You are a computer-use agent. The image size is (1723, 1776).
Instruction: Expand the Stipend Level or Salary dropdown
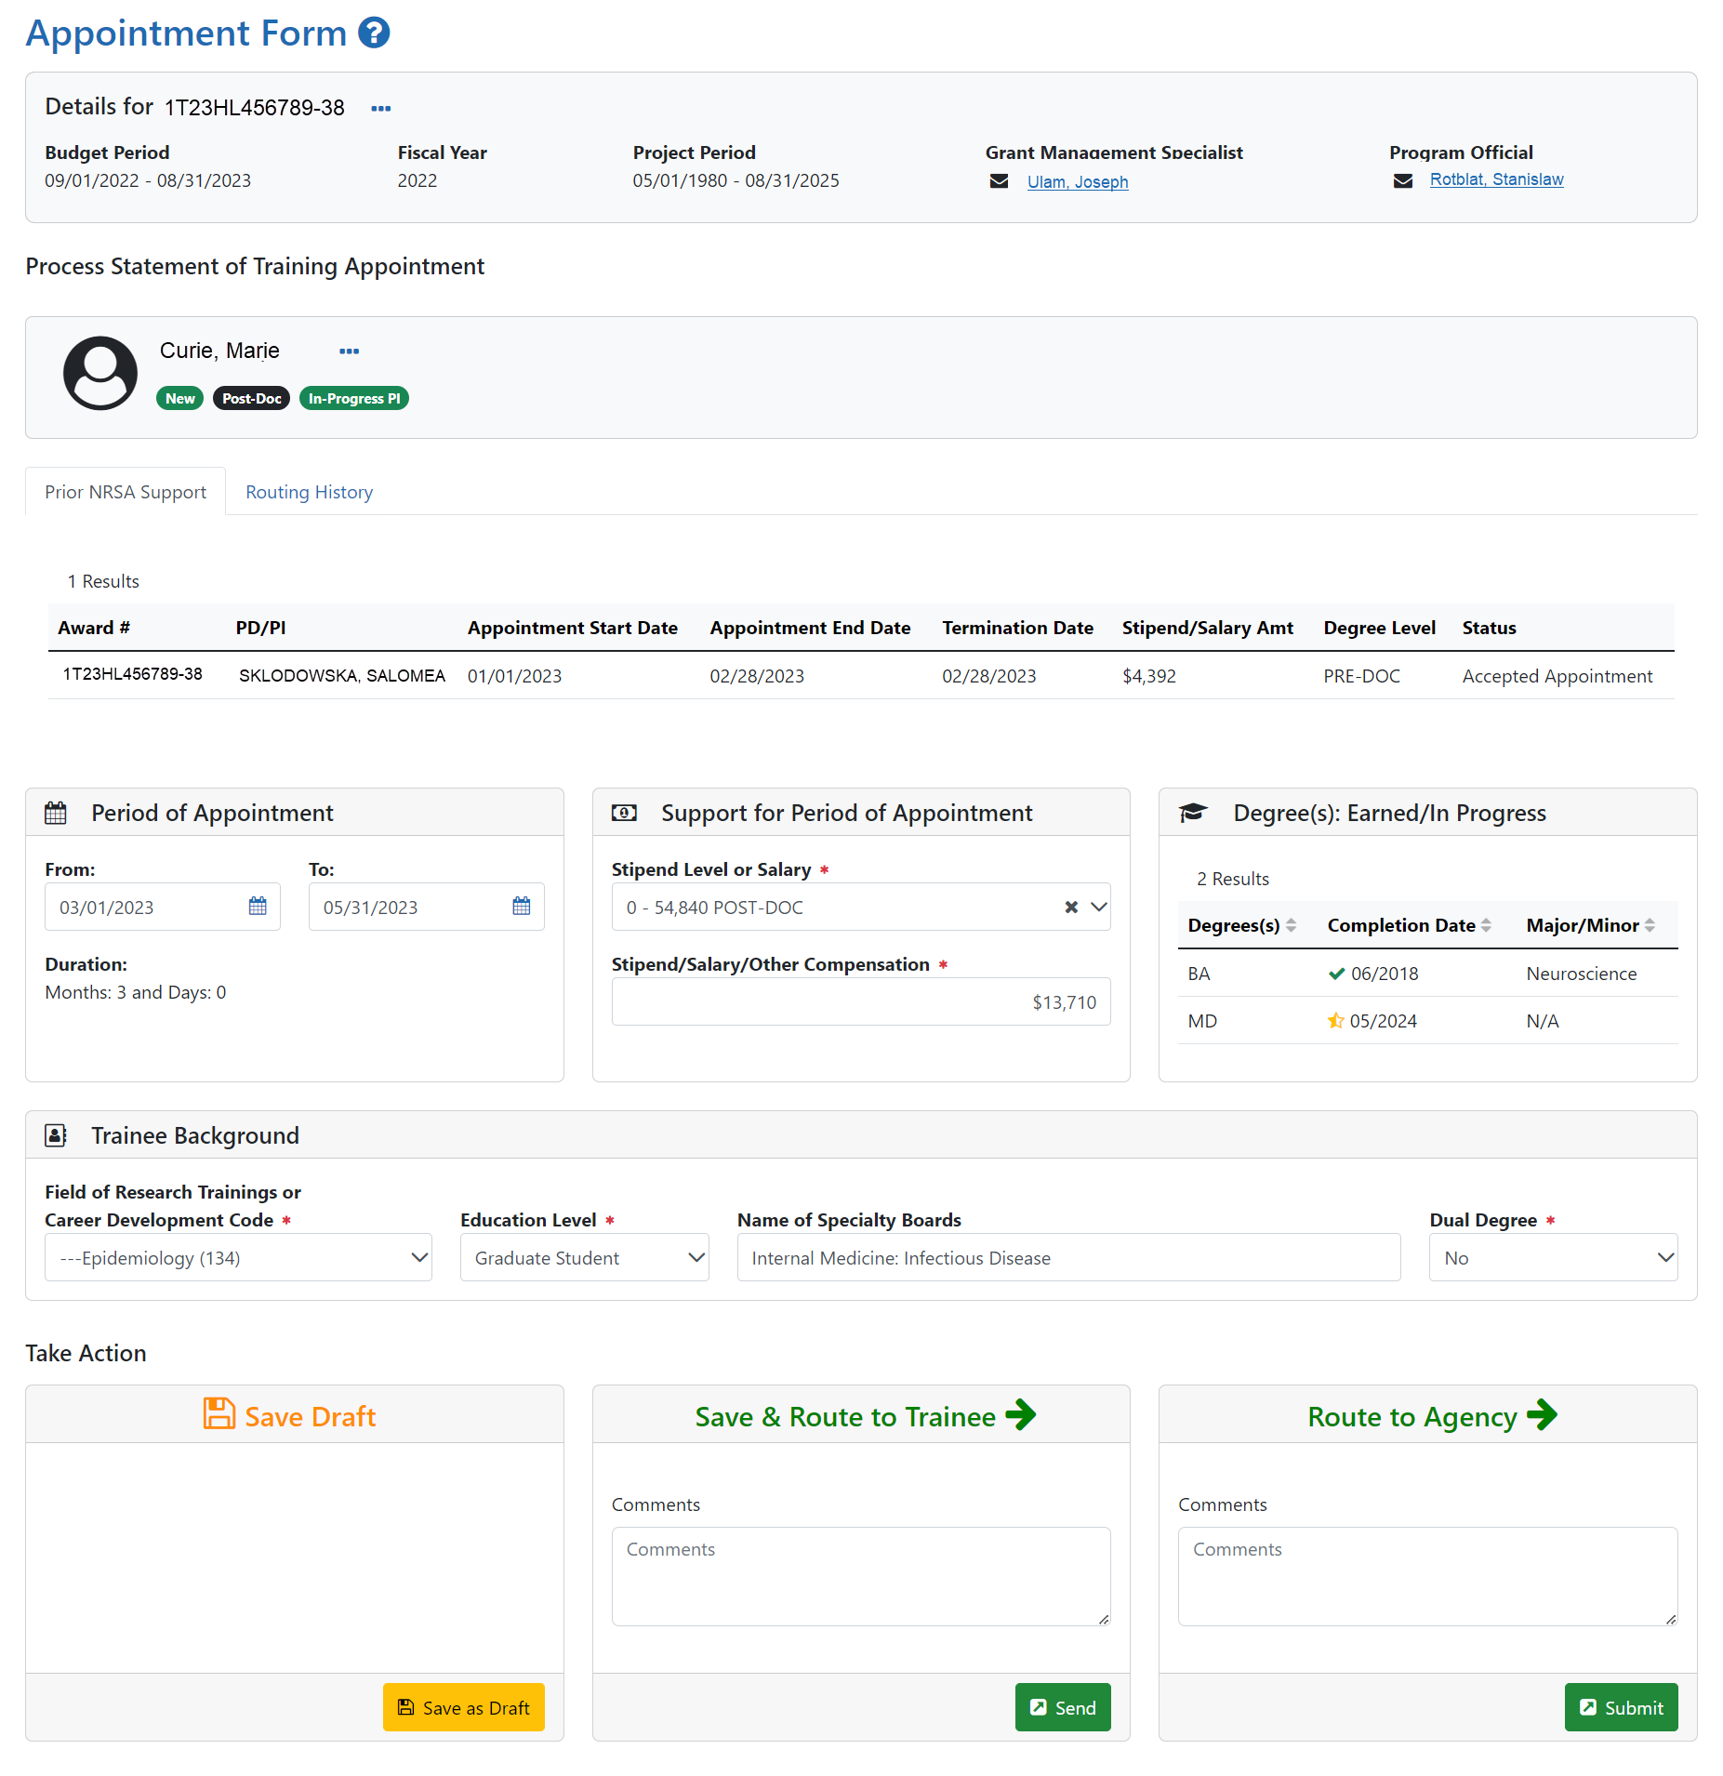[x=1099, y=907]
